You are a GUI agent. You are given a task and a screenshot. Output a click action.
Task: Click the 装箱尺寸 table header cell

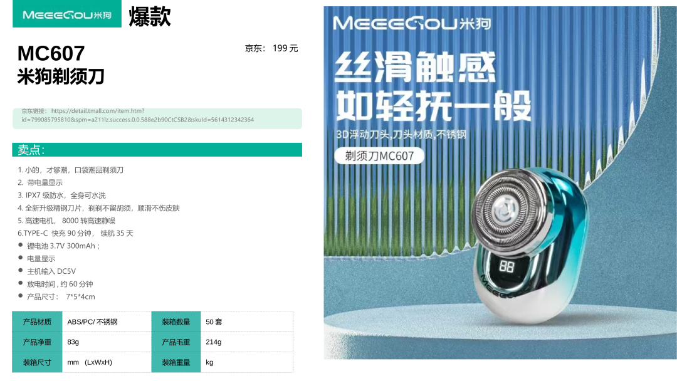pyautogui.click(x=37, y=362)
